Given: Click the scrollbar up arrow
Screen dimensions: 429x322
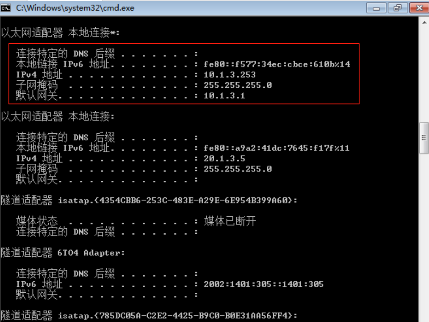Looking at the screenshot, I should [424, 22].
